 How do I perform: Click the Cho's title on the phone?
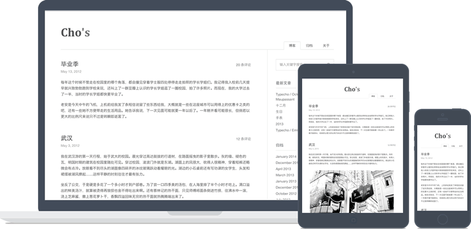pos(442,136)
